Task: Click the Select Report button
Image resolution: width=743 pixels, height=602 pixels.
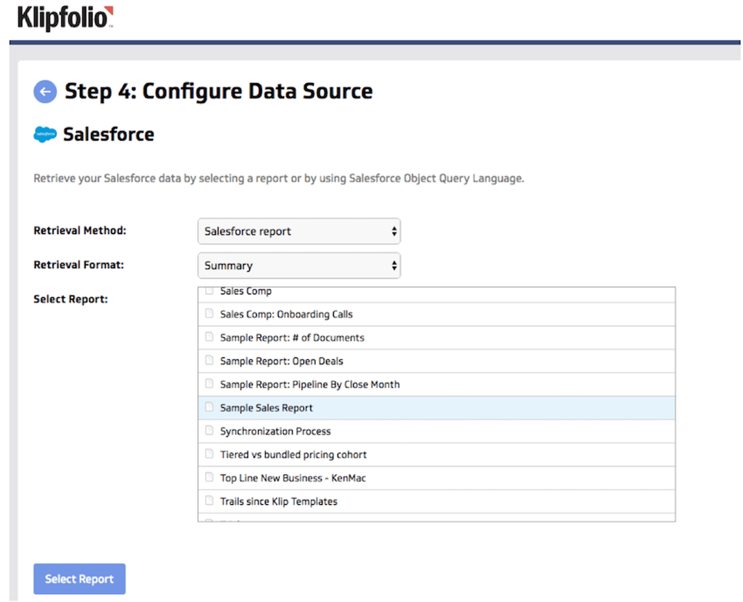Action: tap(79, 579)
